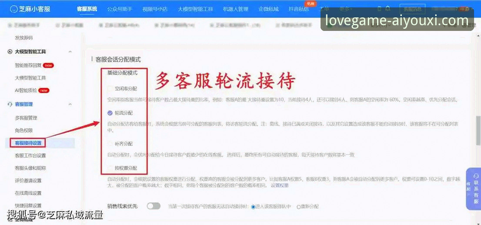The width and height of the screenshot is (481, 225).
Task: Select the 按权重分配 radio option
Action: click(110, 168)
